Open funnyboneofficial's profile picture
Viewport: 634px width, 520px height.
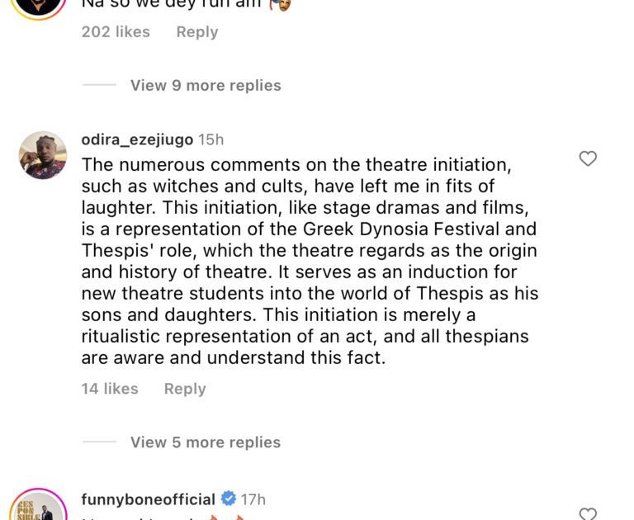(x=38, y=508)
